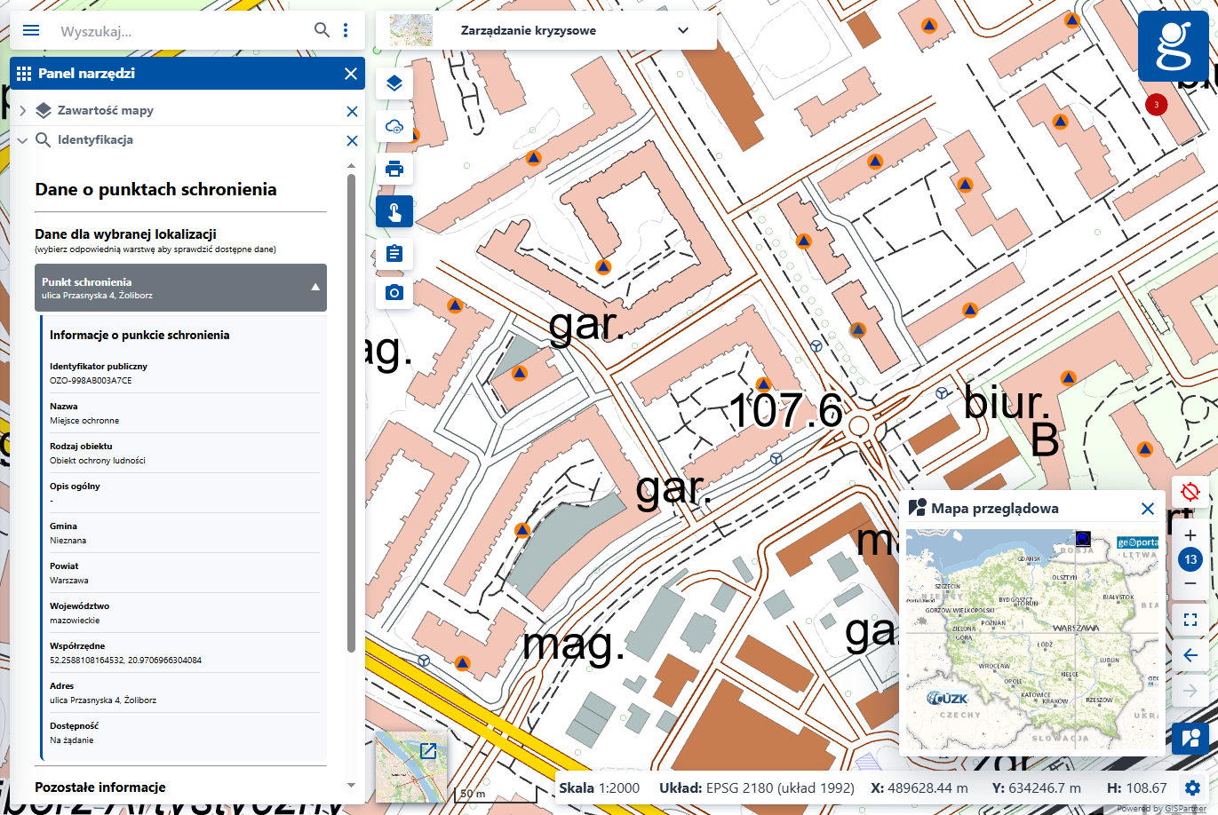Go back to previous map extent

tap(1190, 655)
